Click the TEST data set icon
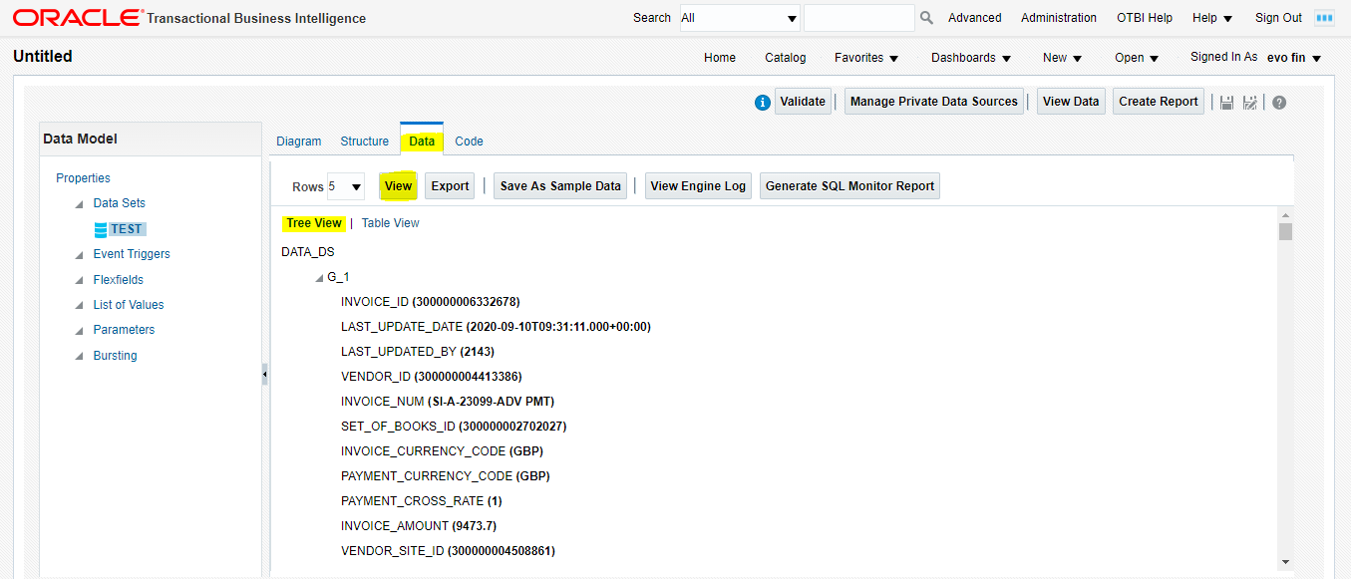The width and height of the screenshot is (1351, 579). (x=101, y=228)
